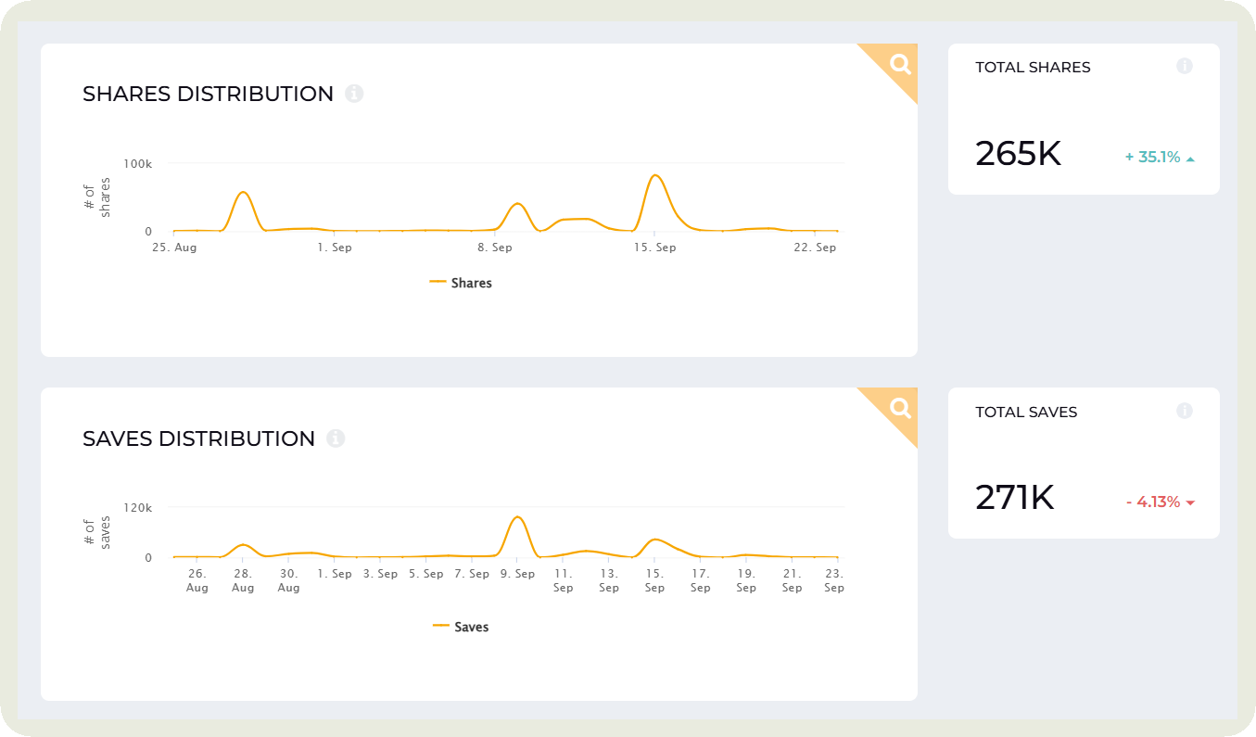The width and height of the screenshot is (1256, 737).
Task: Click the green up arrow beside 35.1%
Action: pos(1190,159)
